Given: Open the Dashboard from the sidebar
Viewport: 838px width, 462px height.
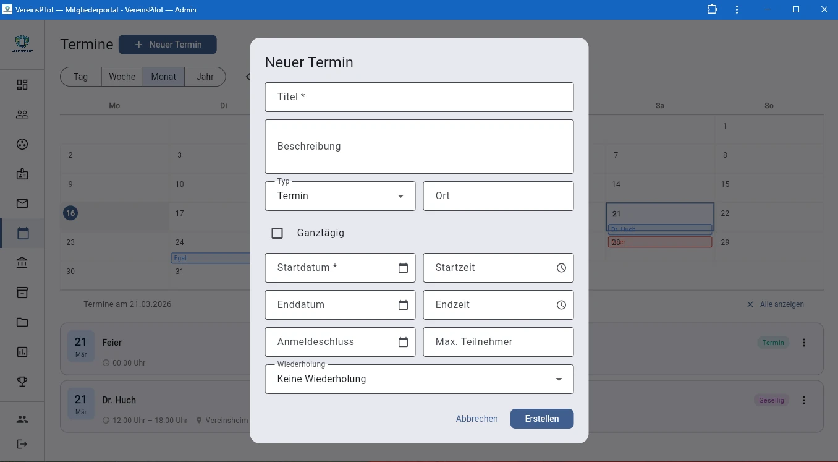Looking at the screenshot, I should (22, 85).
